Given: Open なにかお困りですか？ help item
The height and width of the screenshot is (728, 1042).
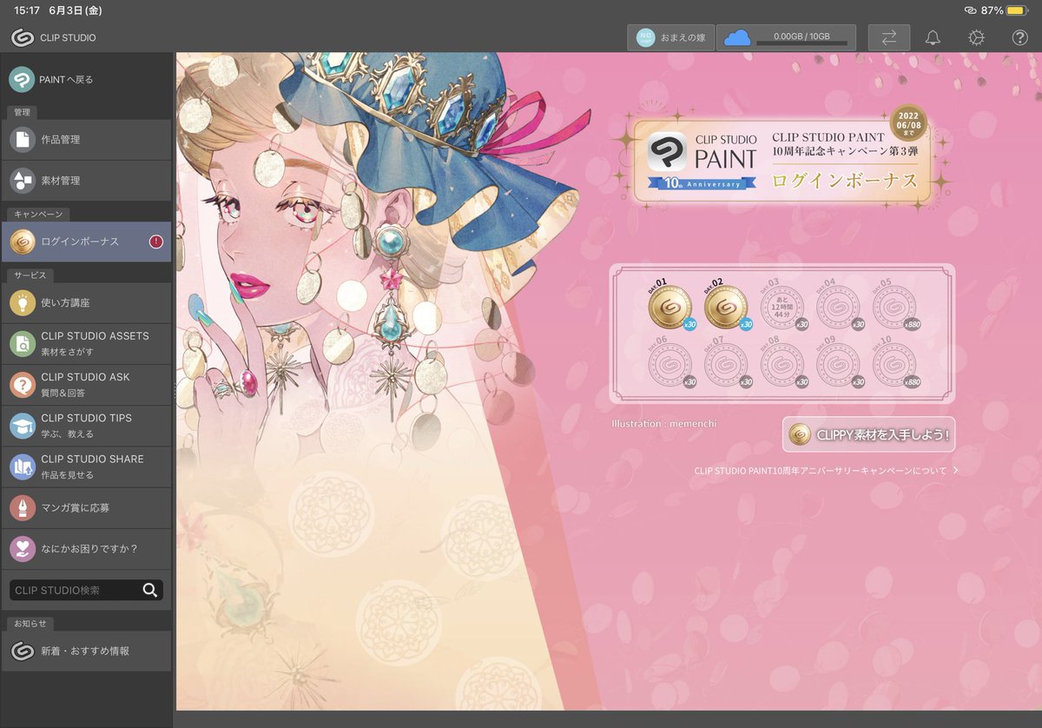Looking at the screenshot, I should (x=86, y=548).
